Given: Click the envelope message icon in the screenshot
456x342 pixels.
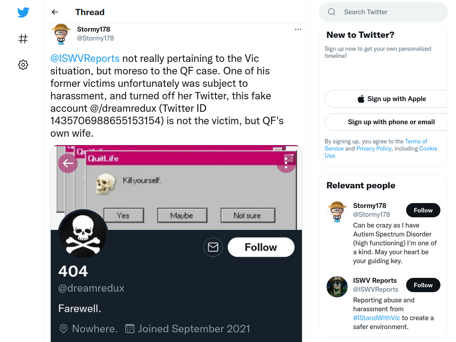Looking at the screenshot, I should (x=213, y=247).
